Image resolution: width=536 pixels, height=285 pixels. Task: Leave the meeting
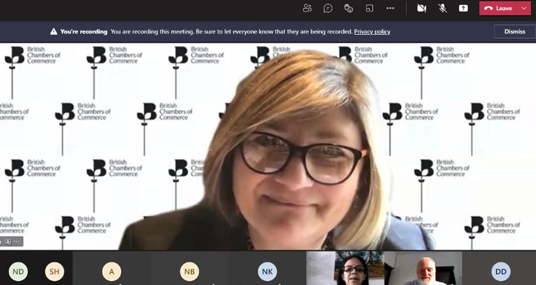click(498, 8)
